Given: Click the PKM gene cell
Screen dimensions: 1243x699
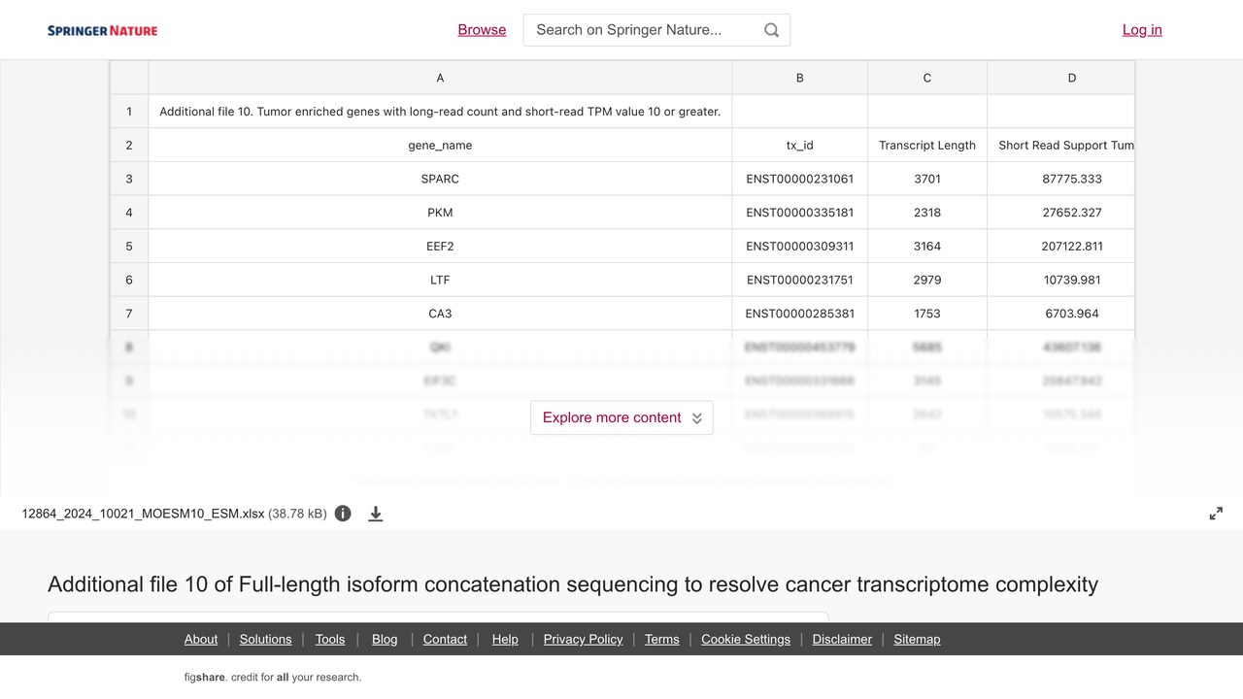Looking at the screenshot, I should (x=440, y=213).
